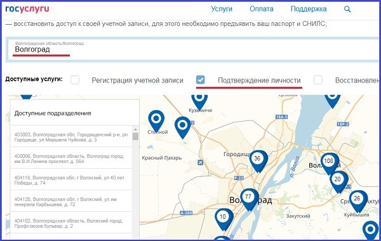
Task: Select address 403003 Городище, ул Маршала Чуйкова
Action: coord(71,137)
